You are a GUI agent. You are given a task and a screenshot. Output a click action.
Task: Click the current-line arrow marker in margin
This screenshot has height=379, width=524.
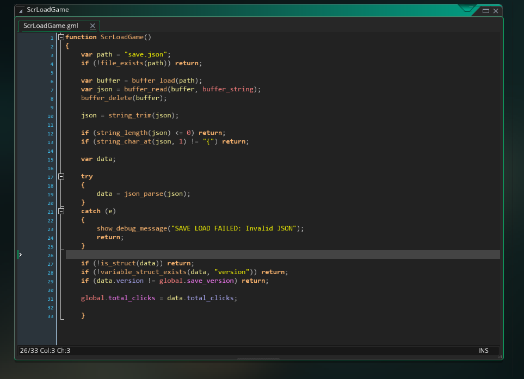click(21, 254)
